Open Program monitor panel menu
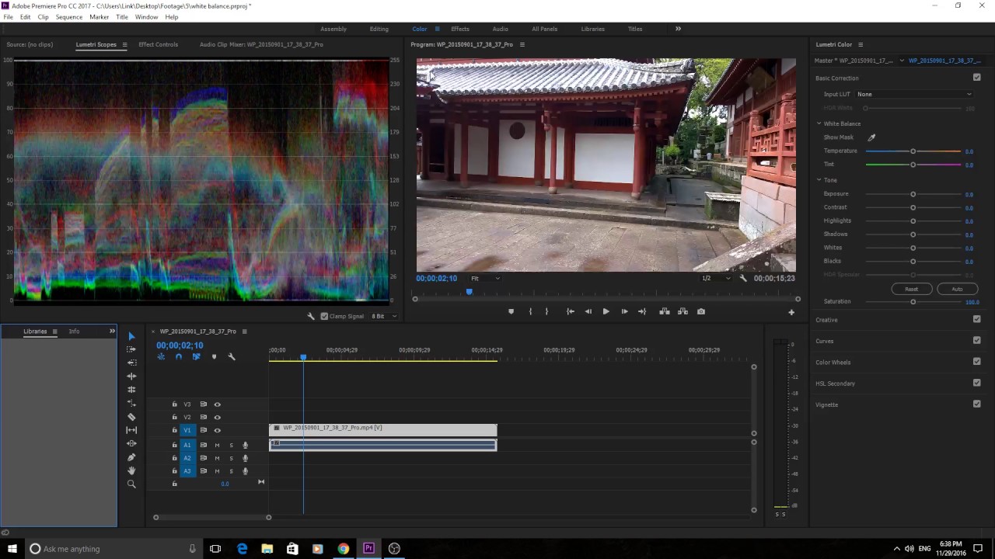Viewport: 995px width, 559px height. click(522, 44)
